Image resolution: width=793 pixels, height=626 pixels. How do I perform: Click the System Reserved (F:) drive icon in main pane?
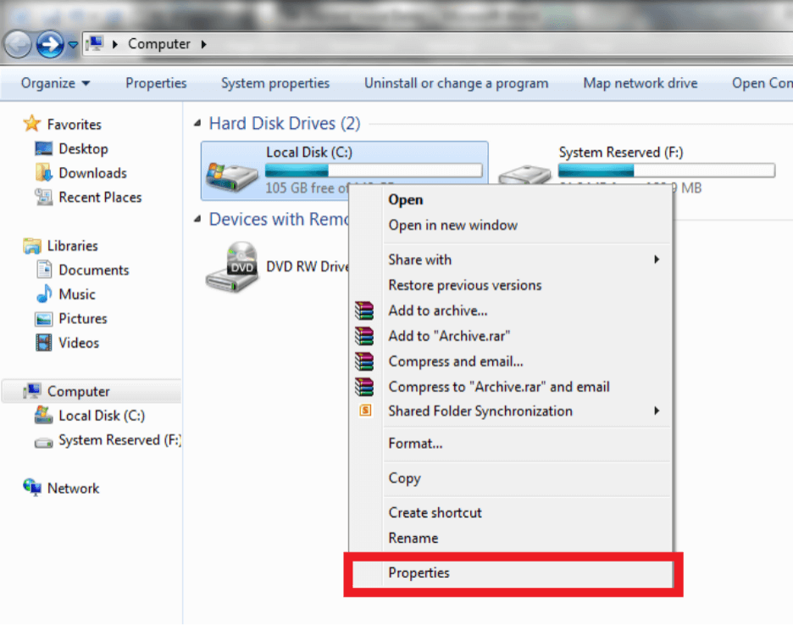click(x=524, y=175)
